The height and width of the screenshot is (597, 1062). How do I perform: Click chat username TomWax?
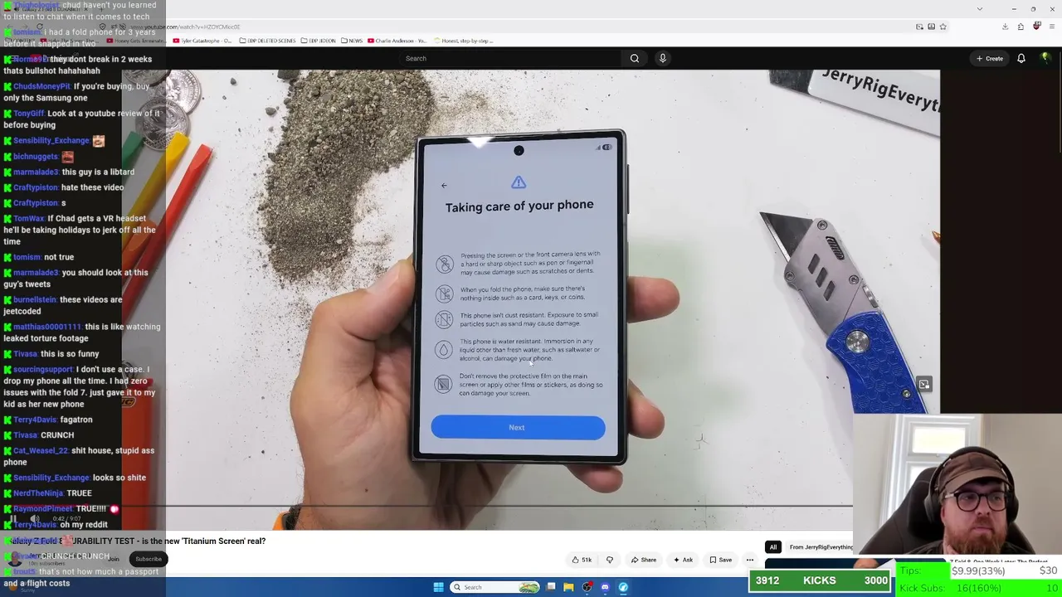(x=28, y=219)
